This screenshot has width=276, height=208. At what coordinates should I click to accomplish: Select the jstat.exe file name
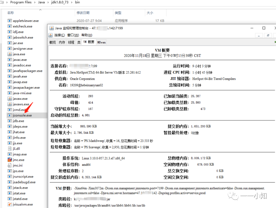click(x=19, y=193)
